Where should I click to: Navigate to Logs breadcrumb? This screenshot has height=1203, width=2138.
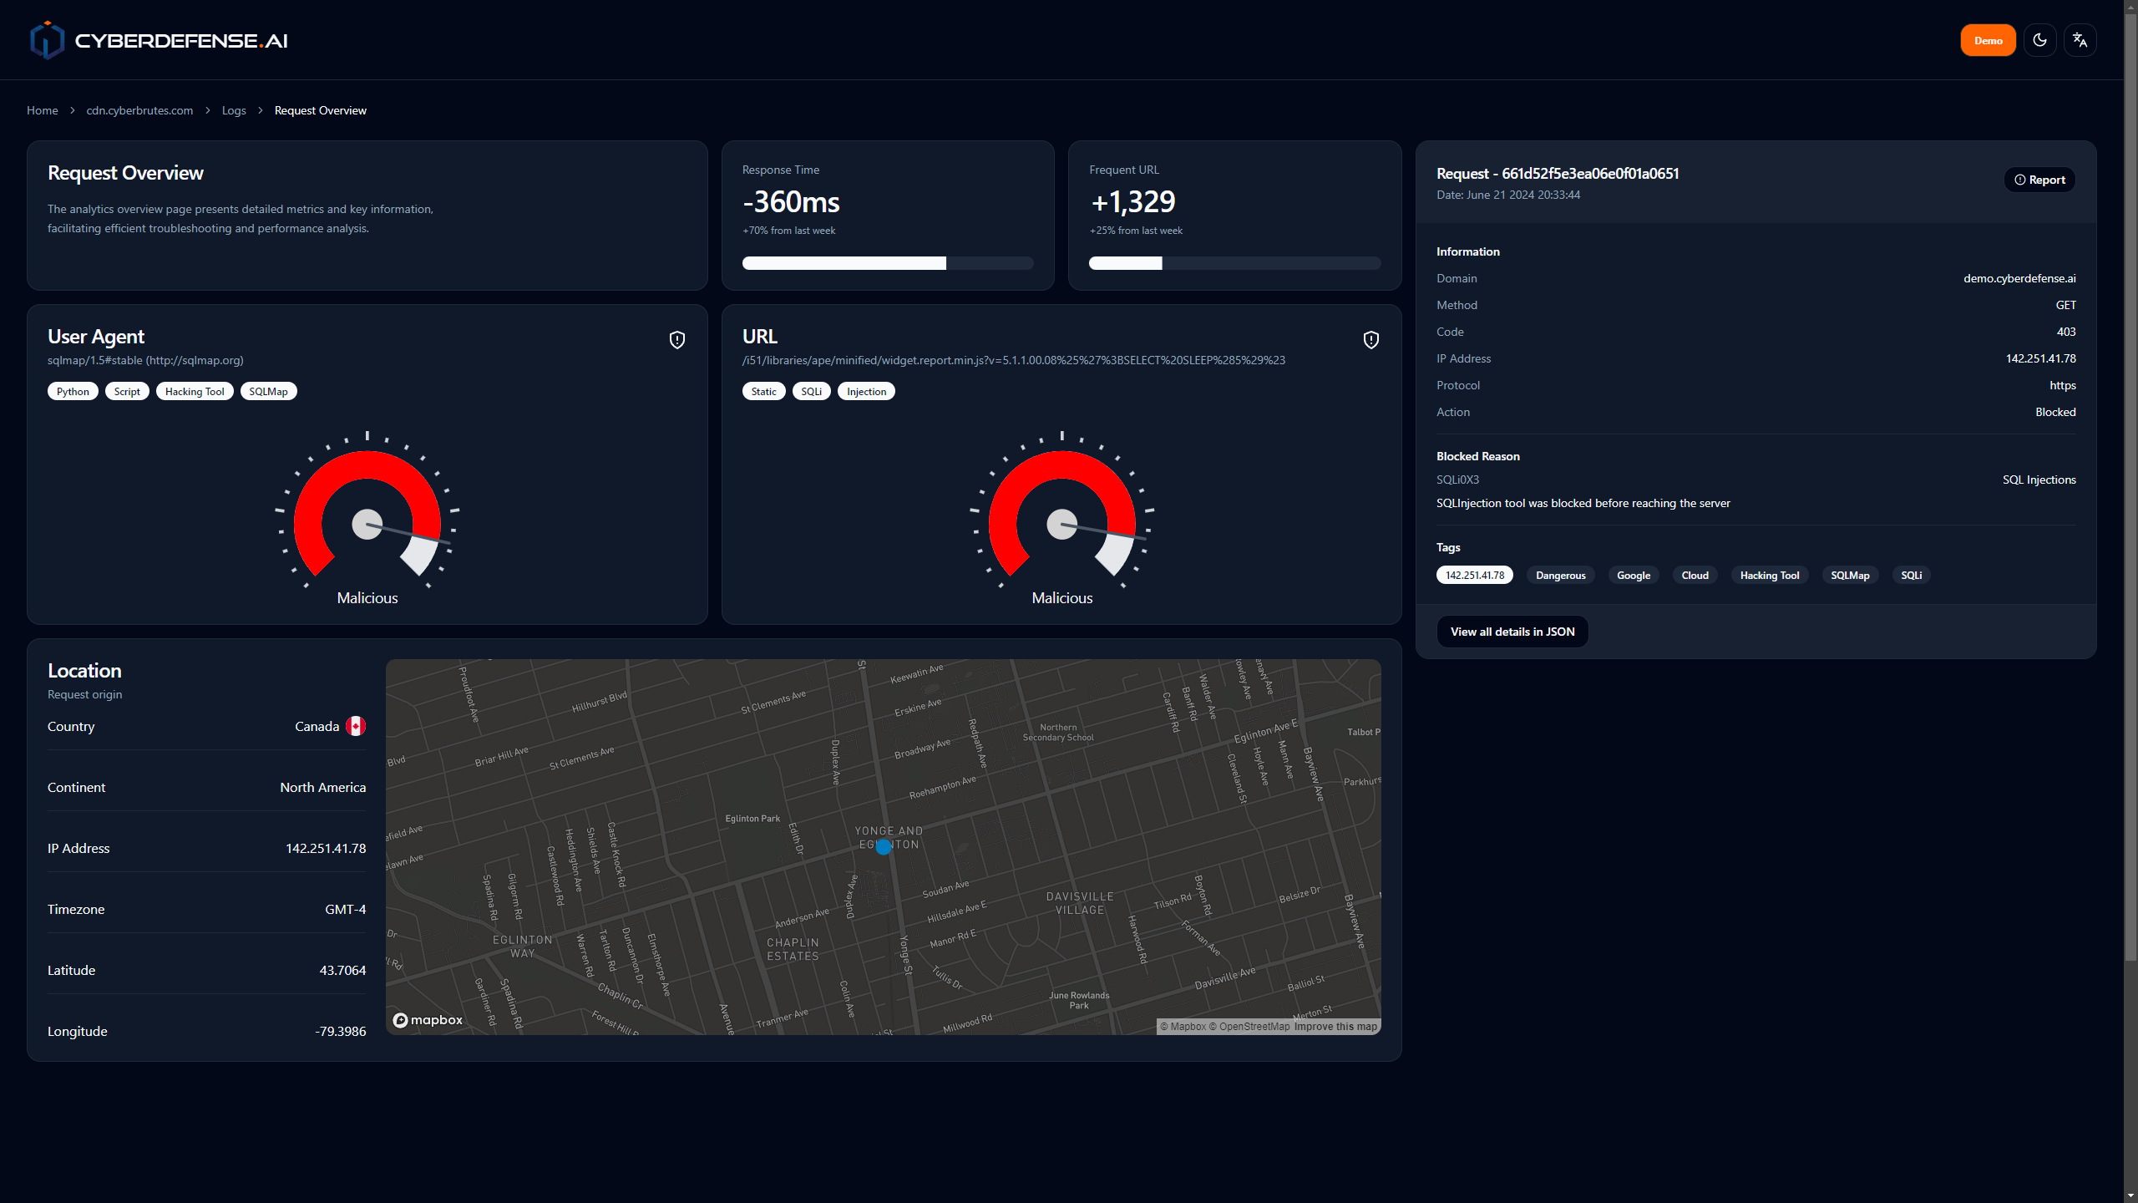[x=234, y=110]
